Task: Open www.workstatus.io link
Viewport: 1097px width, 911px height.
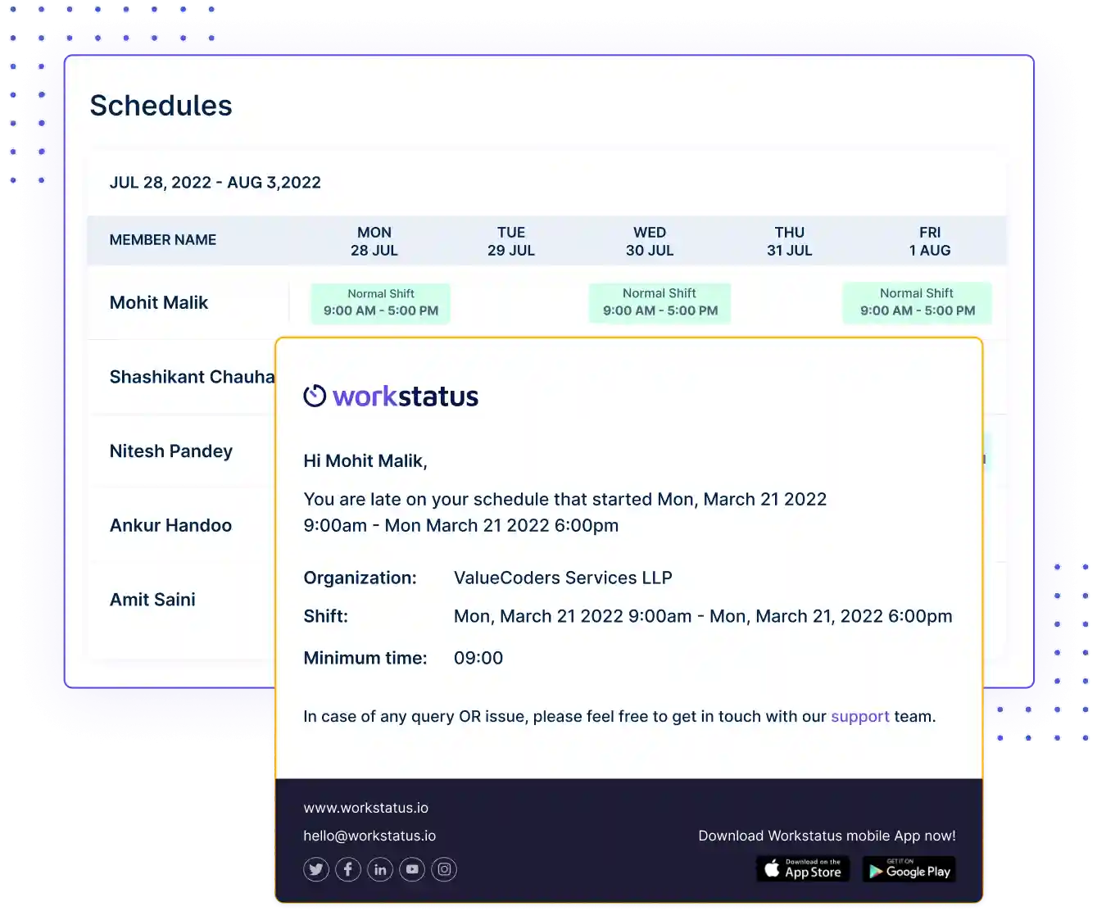Action: tap(365, 808)
